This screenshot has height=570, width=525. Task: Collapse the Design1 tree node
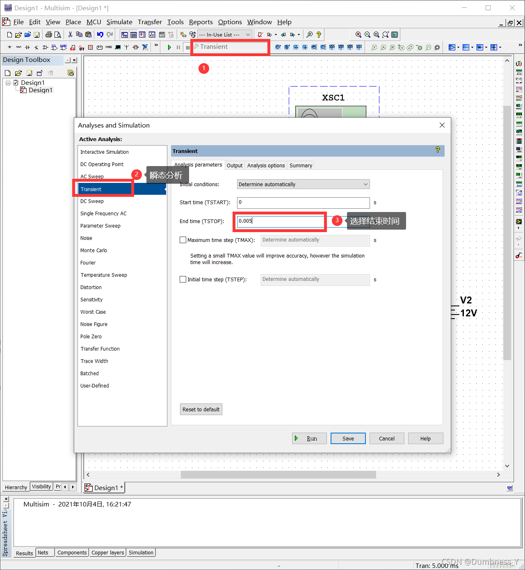(x=8, y=83)
